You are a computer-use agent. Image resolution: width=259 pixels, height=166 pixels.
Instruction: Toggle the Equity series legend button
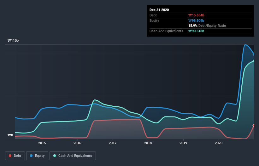(x=37, y=156)
